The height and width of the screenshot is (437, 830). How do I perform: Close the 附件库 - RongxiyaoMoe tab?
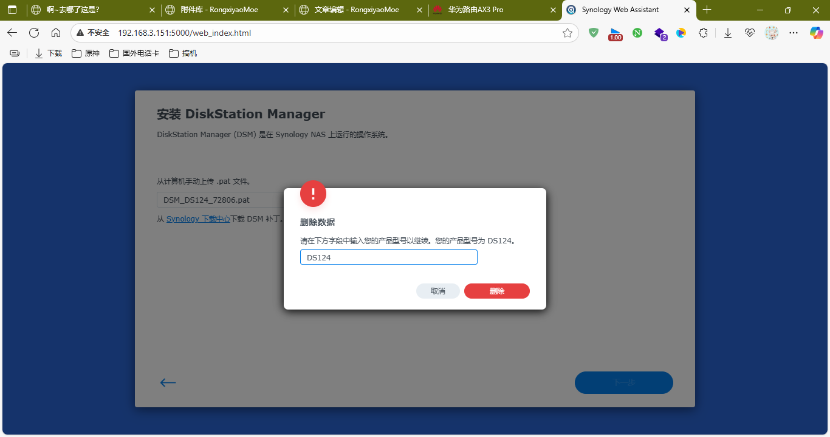285,10
